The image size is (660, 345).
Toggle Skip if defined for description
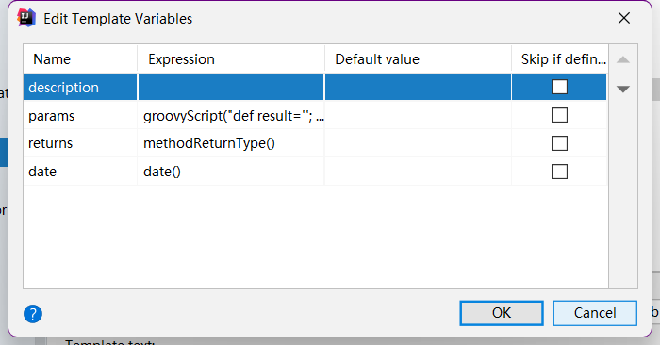[559, 87]
